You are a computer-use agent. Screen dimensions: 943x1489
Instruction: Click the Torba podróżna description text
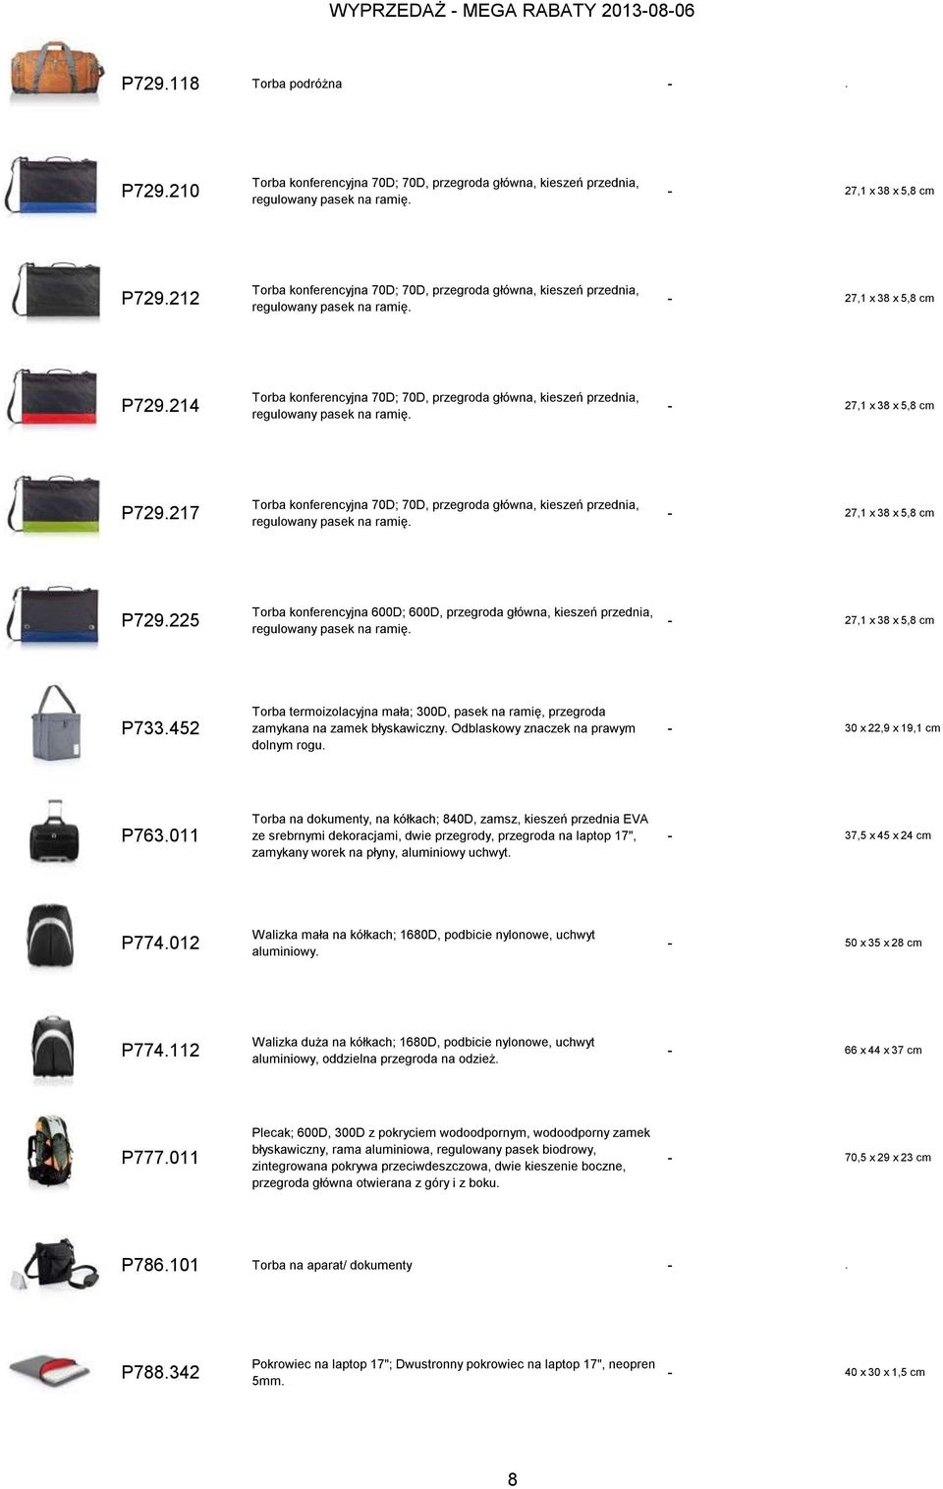[297, 84]
